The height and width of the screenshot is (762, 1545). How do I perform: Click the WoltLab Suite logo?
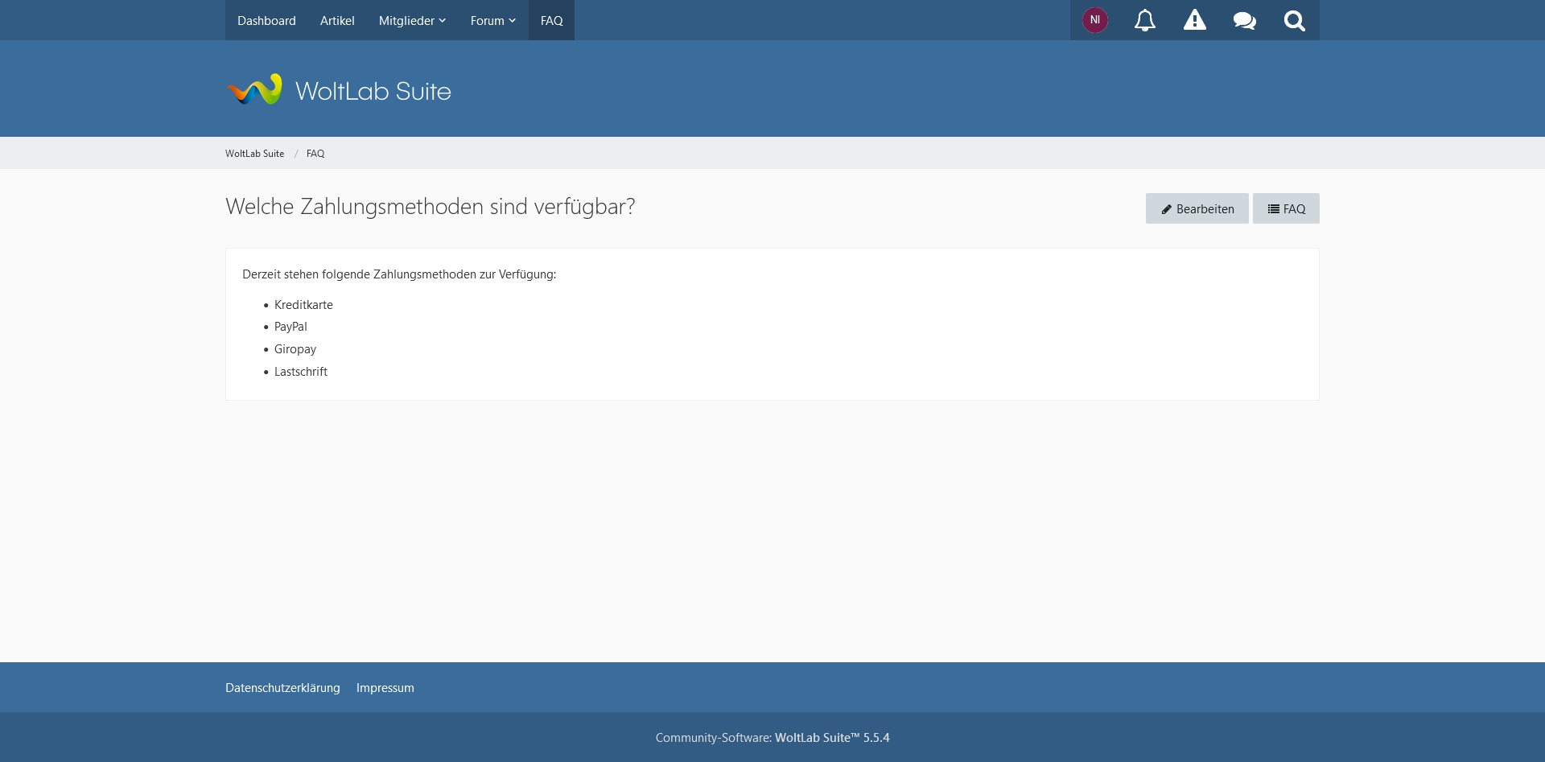[x=339, y=90]
